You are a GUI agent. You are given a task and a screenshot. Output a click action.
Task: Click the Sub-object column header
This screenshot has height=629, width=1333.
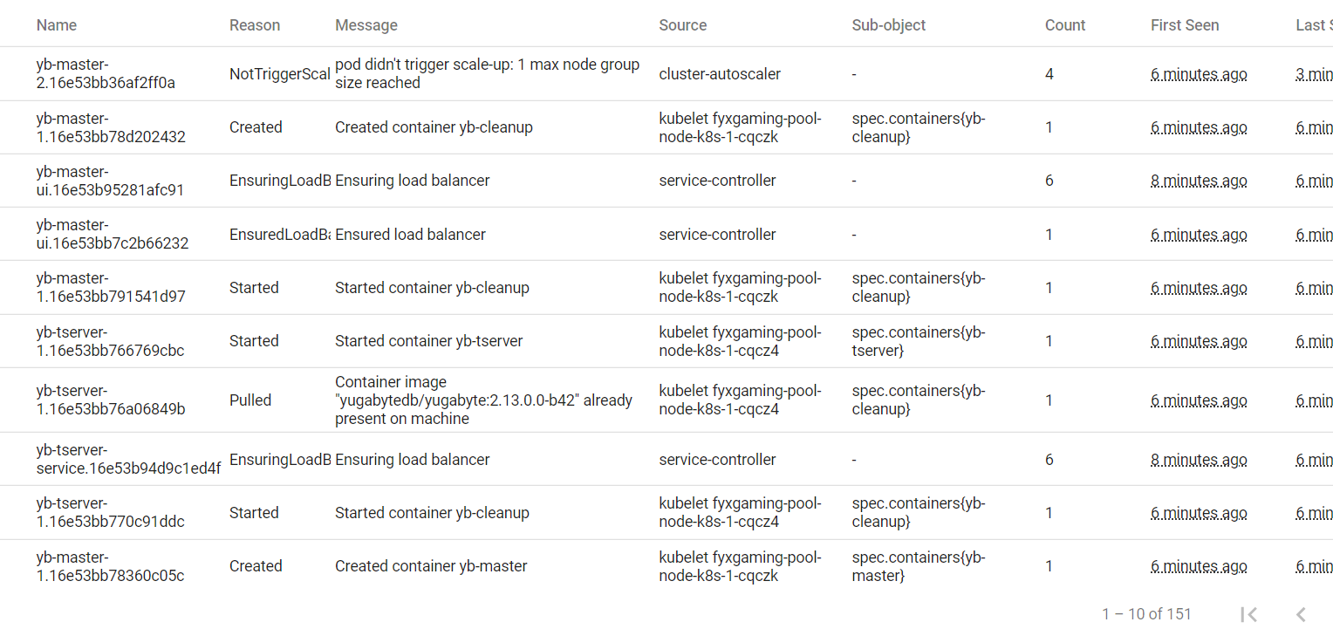[x=889, y=25]
